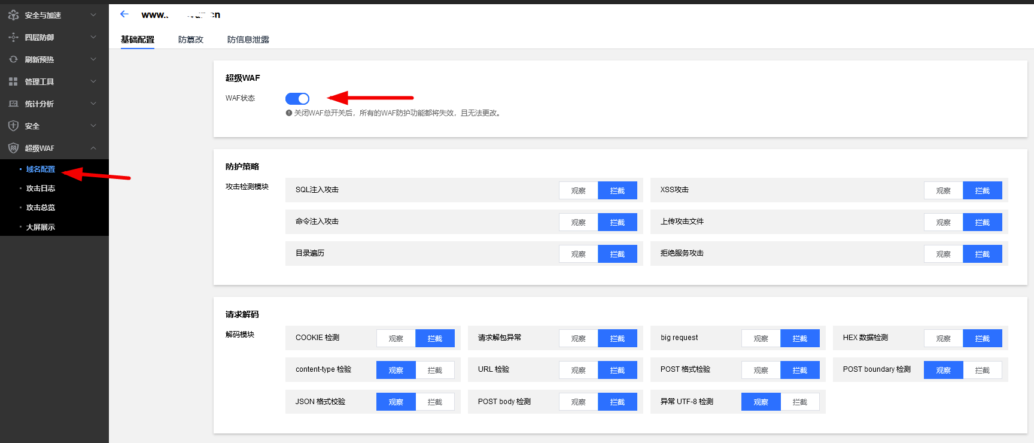The height and width of the screenshot is (443, 1034).
Task: Switch to the 防篡改 tab
Action: coord(191,40)
